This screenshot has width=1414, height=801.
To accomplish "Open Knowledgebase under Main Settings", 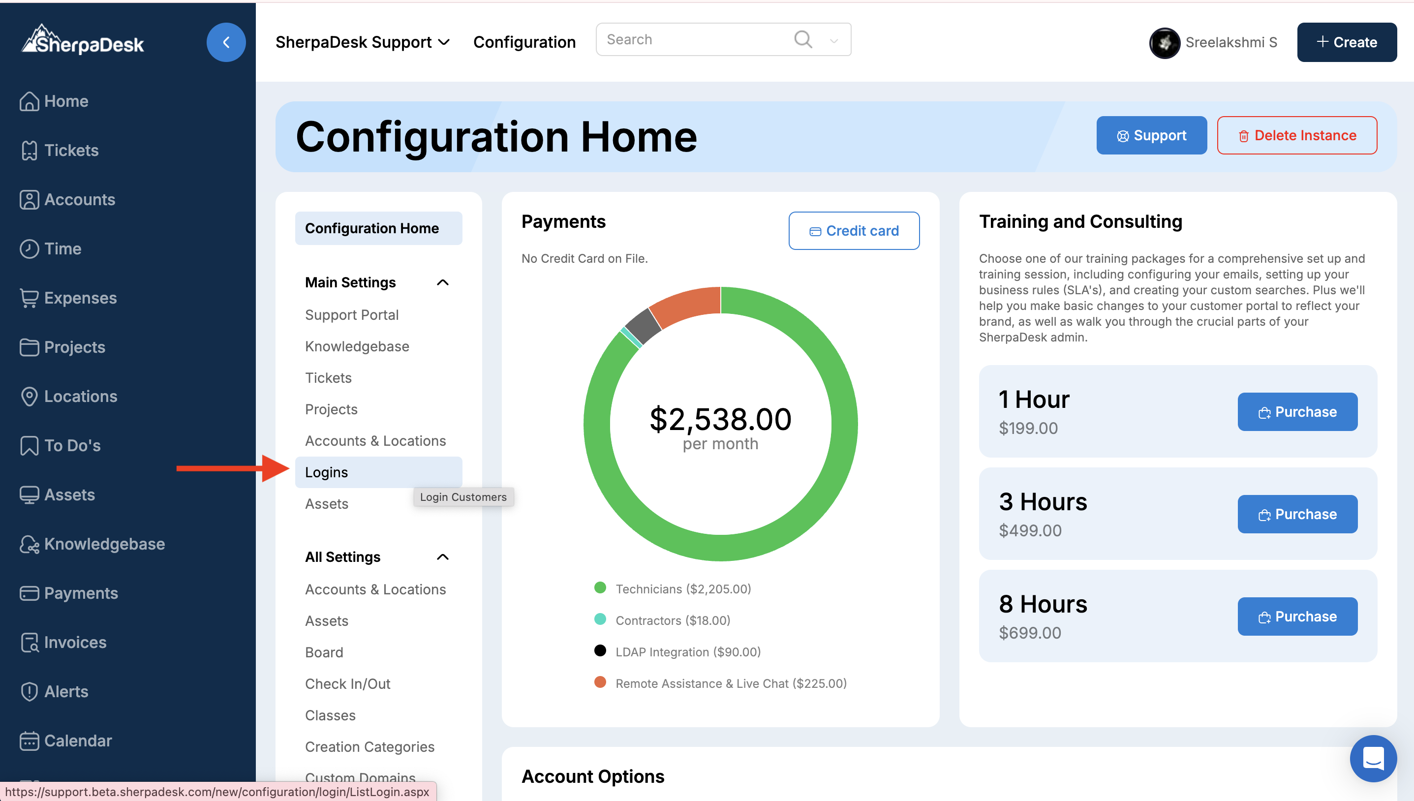I will [357, 346].
